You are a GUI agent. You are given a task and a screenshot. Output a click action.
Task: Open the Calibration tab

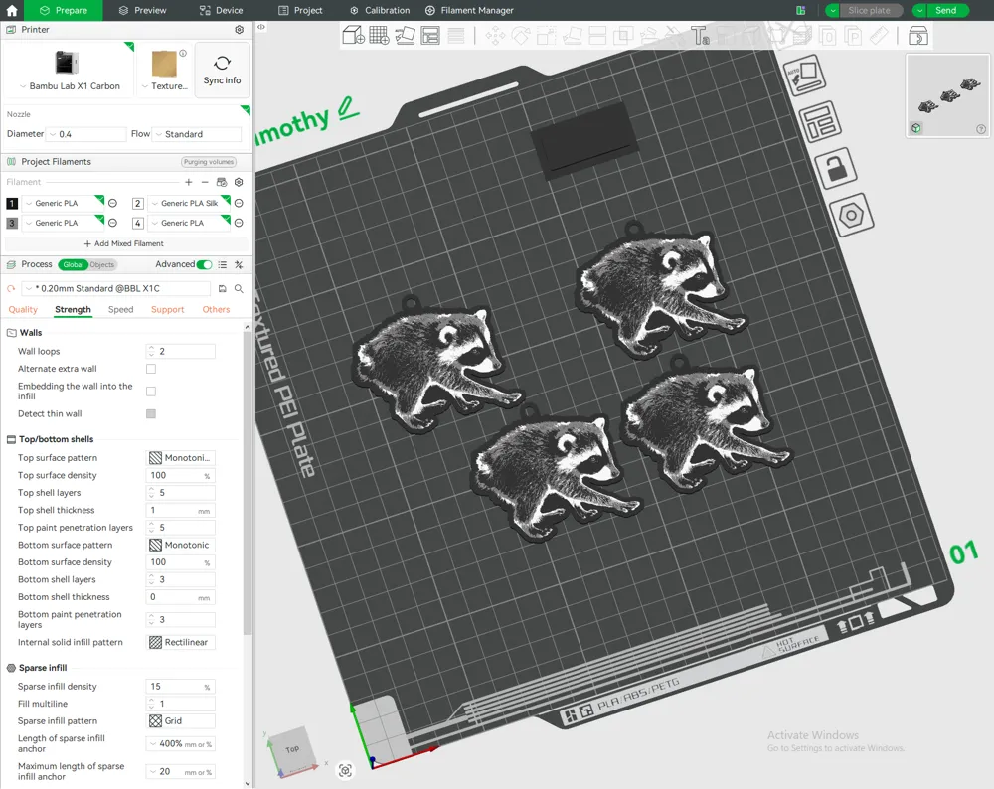tap(380, 10)
